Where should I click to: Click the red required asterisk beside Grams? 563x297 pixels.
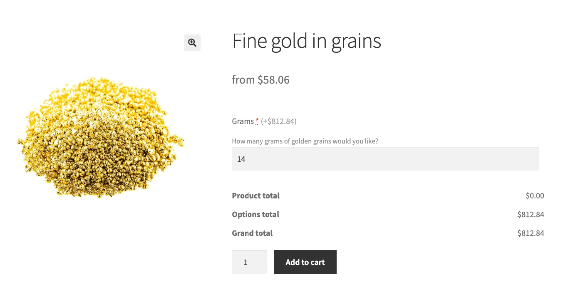point(257,121)
